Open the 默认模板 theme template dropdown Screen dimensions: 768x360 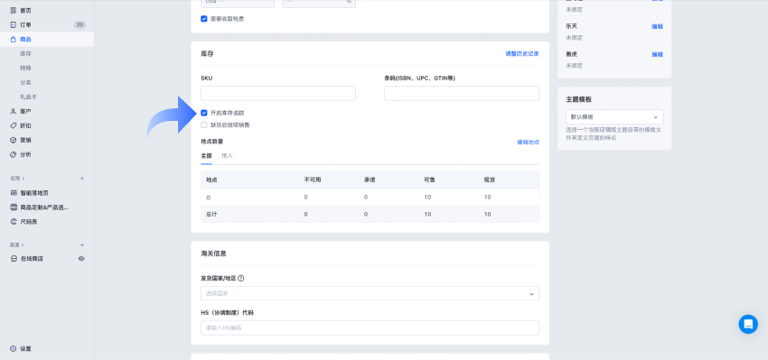click(614, 117)
